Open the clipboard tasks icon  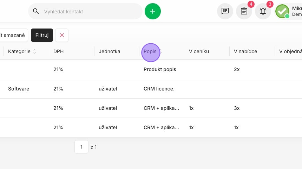[244, 11]
